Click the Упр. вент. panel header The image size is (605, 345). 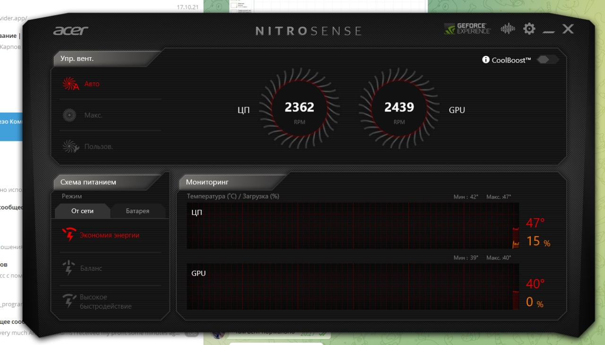[x=108, y=59]
